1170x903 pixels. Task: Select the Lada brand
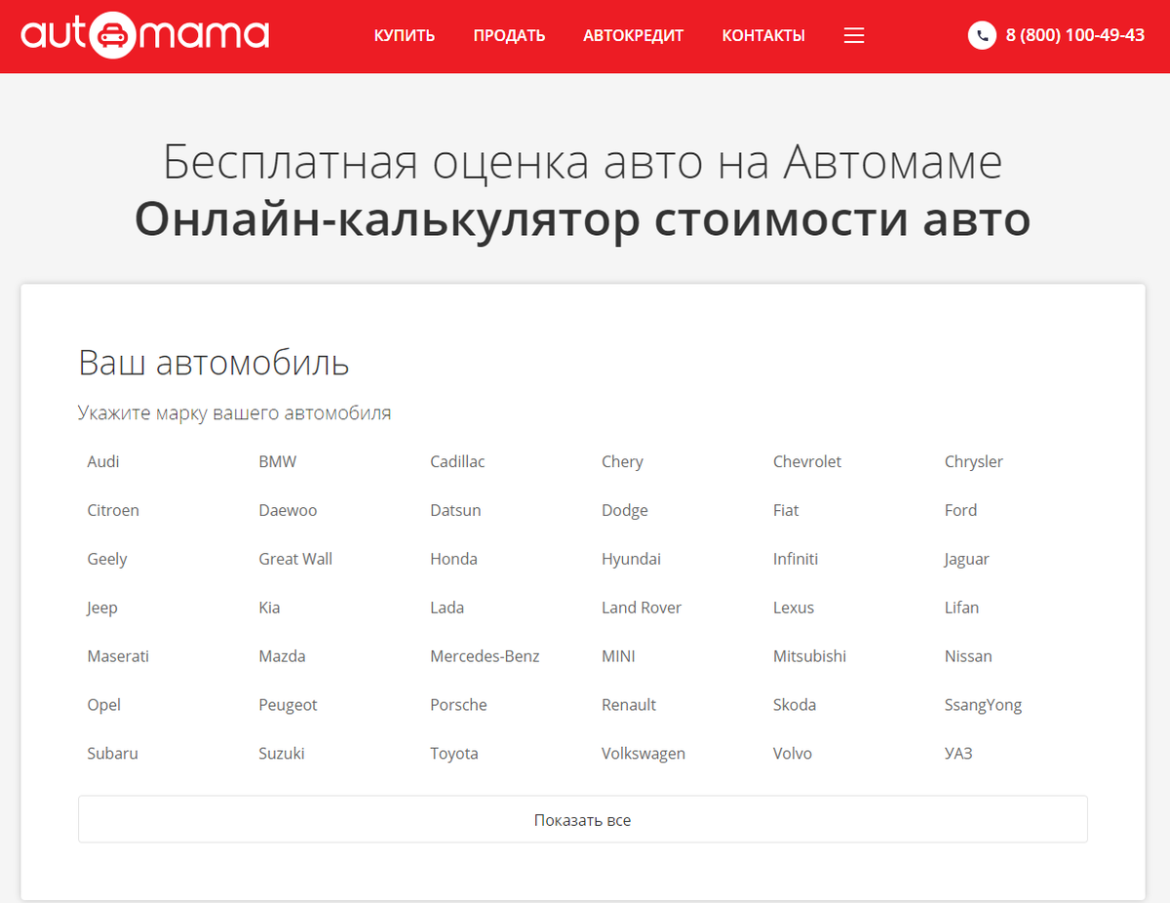point(447,608)
